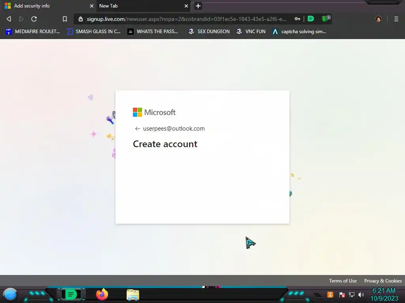
Task: Open the volume speaker tray icon
Action: (x=361, y=294)
